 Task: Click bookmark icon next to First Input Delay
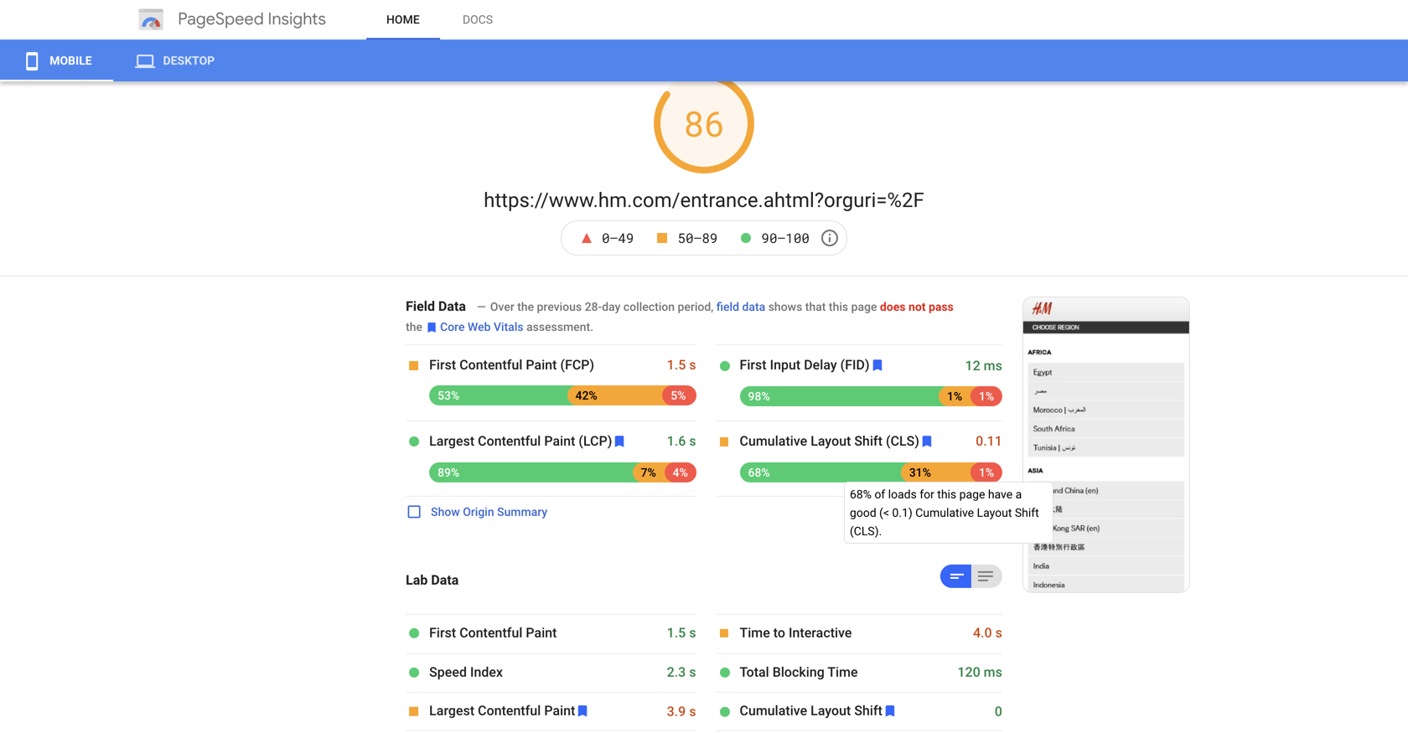[x=877, y=365]
